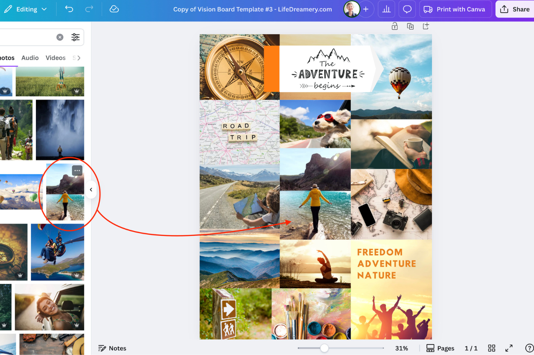Select the yoga sunset photo on canvas
534x355 pixels.
pyautogui.click(x=315, y=264)
